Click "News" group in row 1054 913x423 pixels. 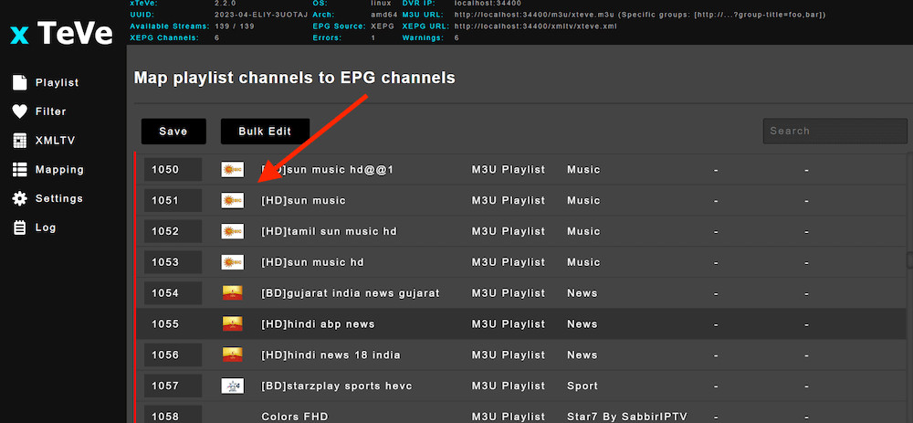[582, 293]
